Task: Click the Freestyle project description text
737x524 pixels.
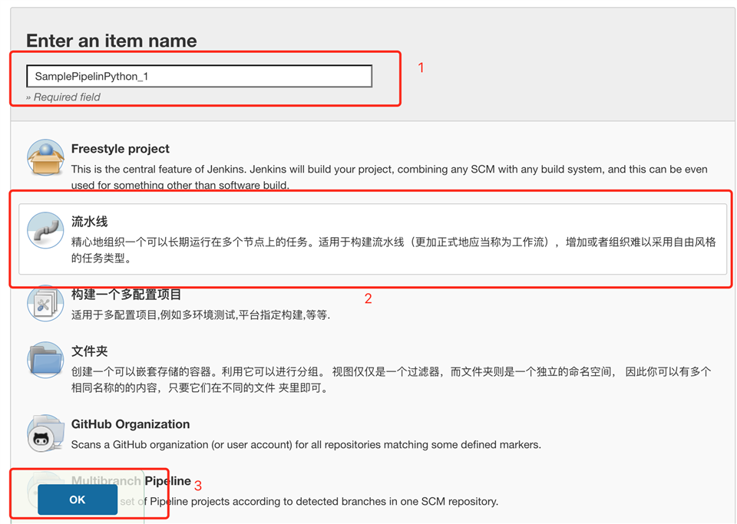Action: tap(389, 177)
